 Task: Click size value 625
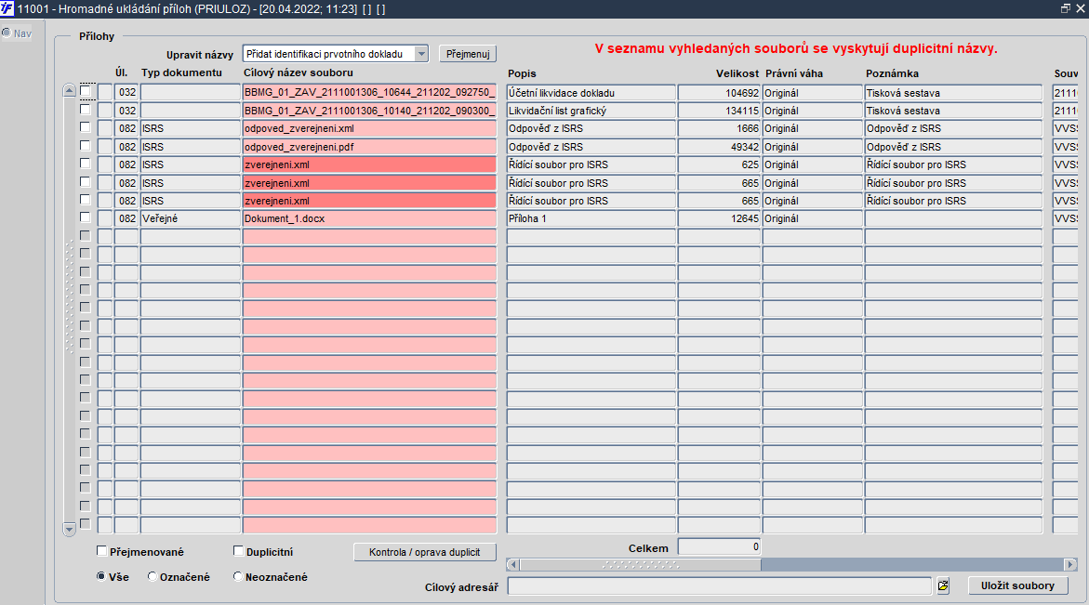[x=719, y=164]
